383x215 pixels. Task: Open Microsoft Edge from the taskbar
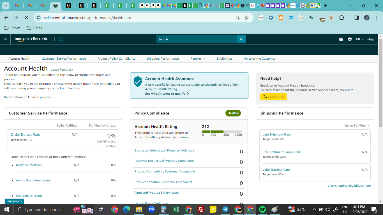127,209
